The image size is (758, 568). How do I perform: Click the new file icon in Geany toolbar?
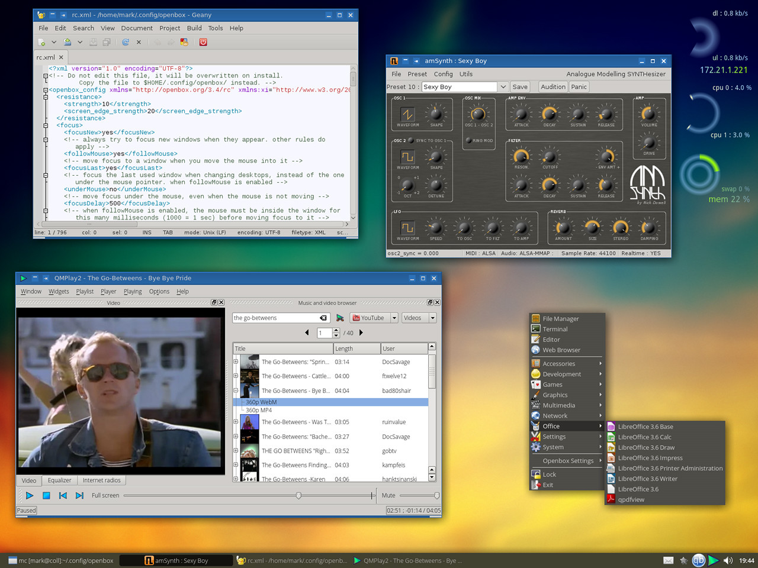pyautogui.click(x=41, y=42)
